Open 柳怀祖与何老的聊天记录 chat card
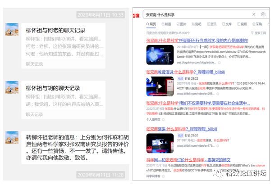Image resolution: width=275 pixels, height=185 pixels. click(x=63, y=46)
